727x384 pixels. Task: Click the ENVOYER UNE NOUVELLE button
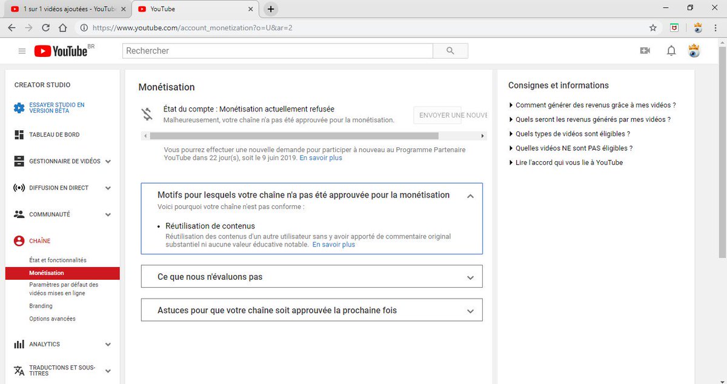[450, 115]
